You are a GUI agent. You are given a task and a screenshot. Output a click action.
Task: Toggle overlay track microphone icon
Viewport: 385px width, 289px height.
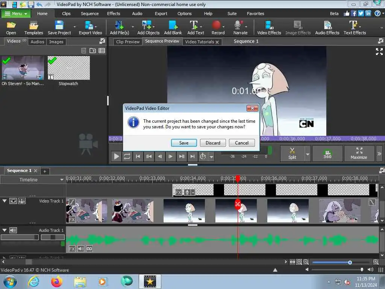point(187,192)
